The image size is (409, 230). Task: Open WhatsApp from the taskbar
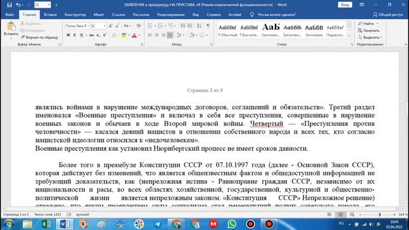point(232,224)
